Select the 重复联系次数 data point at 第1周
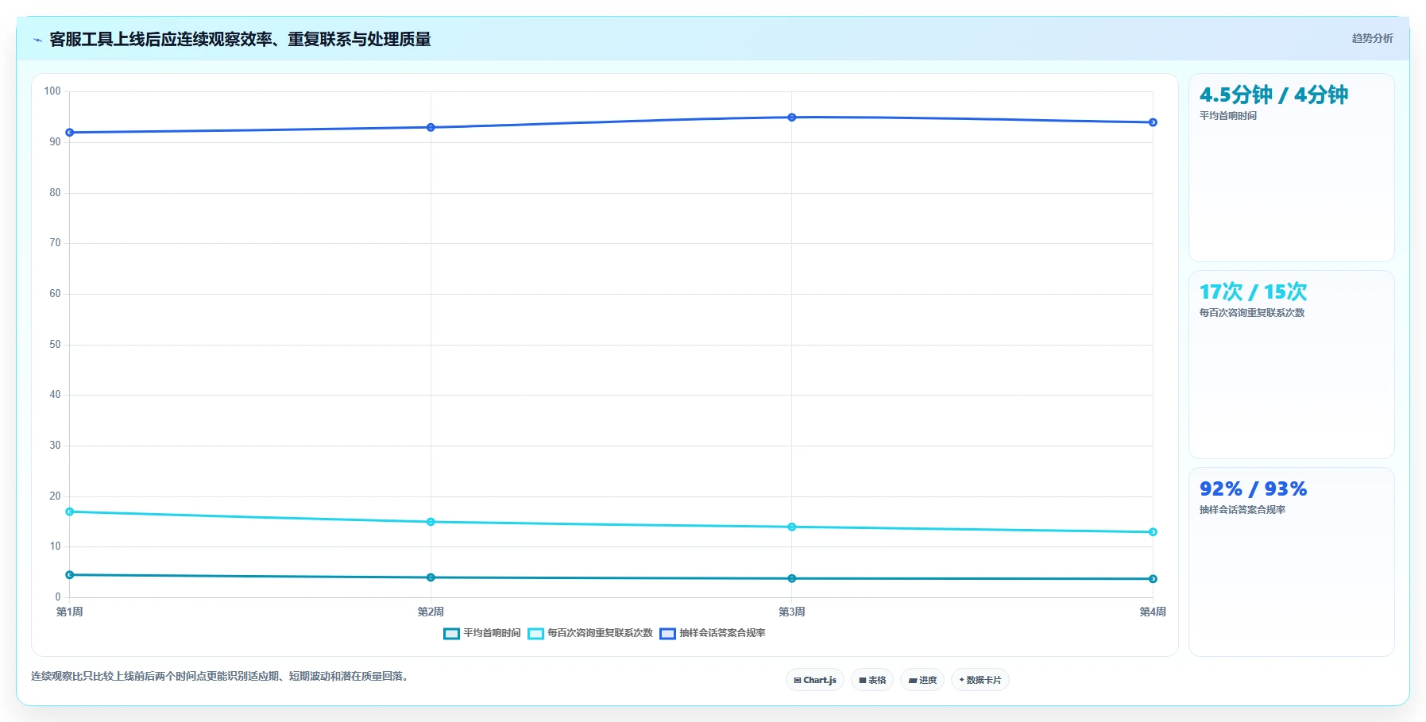This screenshot has width=1426, height=722. pos(70,512)
